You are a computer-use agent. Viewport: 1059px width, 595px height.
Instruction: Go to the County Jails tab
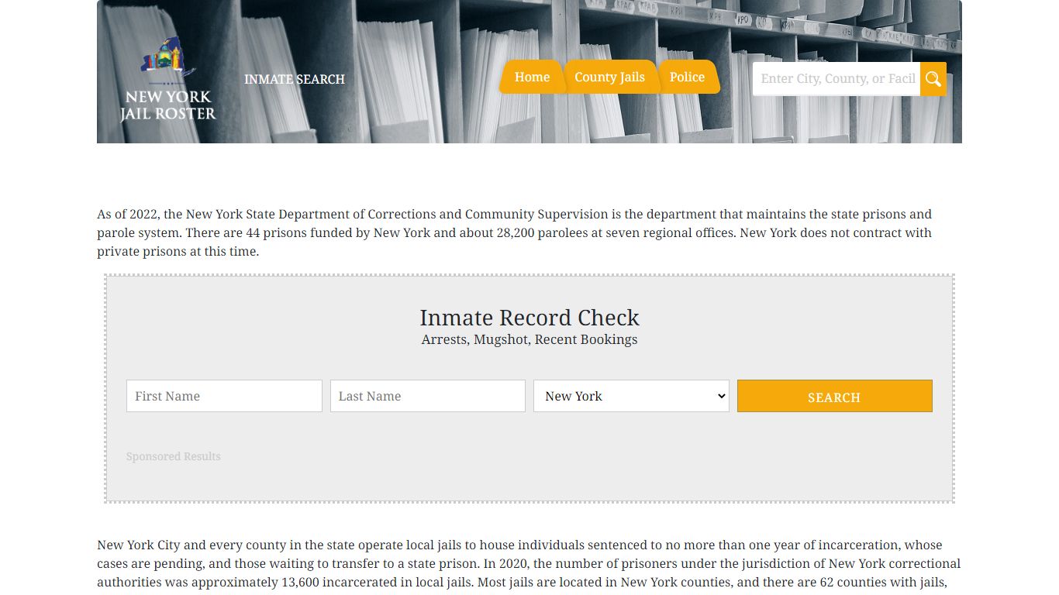[609, 77]
